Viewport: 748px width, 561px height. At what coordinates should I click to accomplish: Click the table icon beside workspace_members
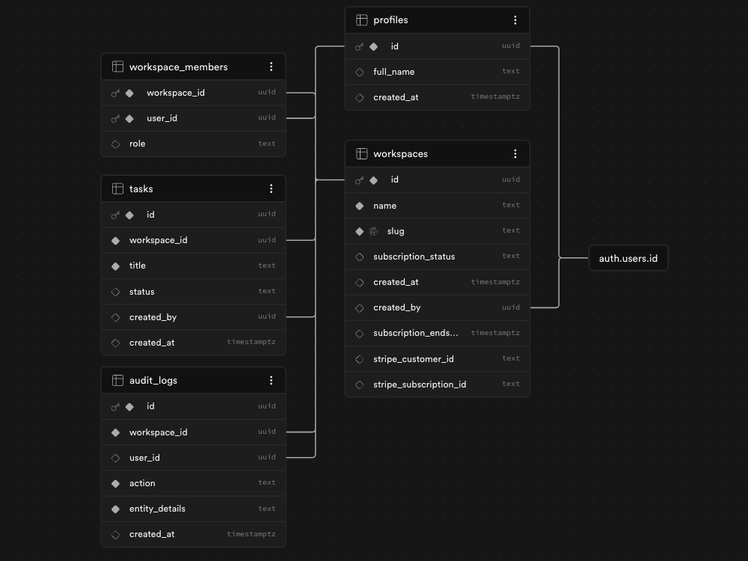coord(117,67)
